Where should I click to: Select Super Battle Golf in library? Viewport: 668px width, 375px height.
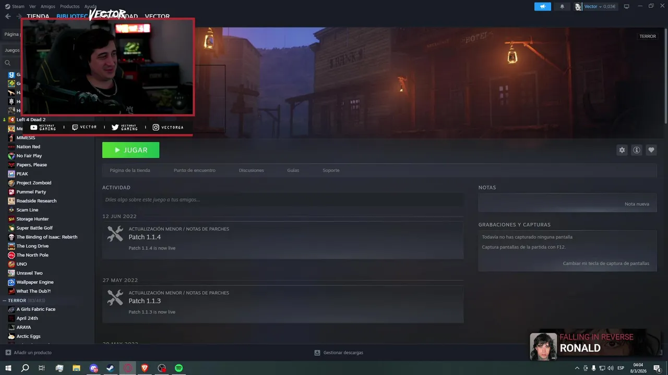pos(34,228)
